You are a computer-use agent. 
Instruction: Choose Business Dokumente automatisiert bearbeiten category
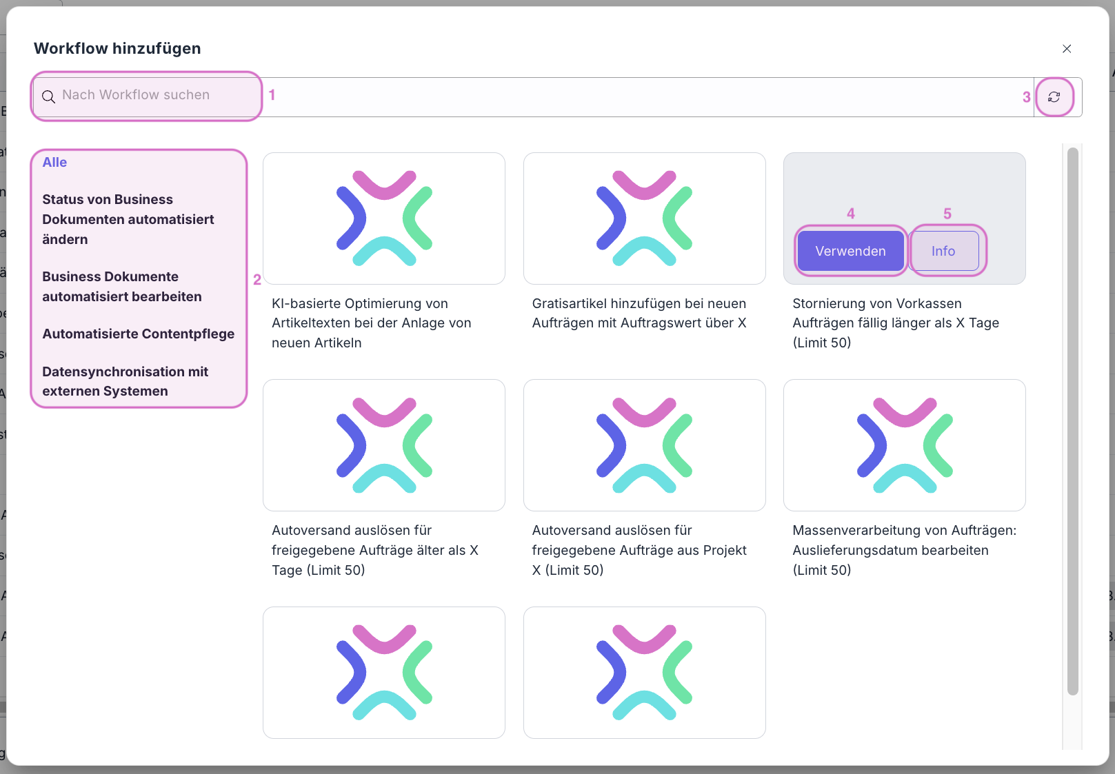coord(122,287)
